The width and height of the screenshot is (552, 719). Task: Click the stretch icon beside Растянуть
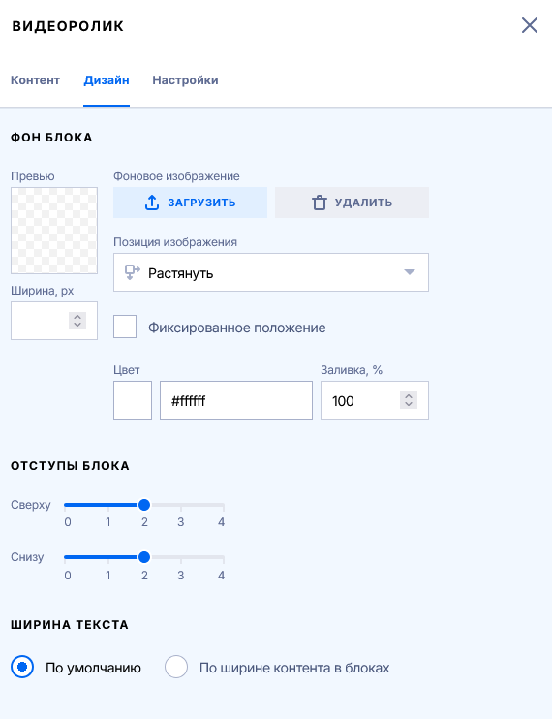pos(133,272)
